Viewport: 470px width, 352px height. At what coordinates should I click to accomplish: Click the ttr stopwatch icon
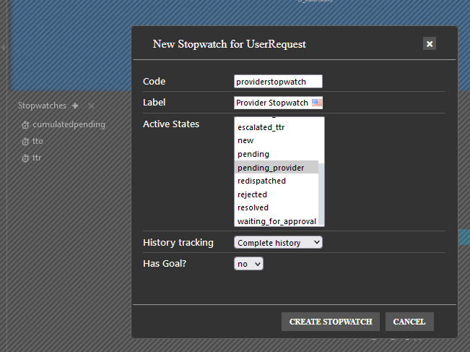pyautogui.click(x=25, y=158)
